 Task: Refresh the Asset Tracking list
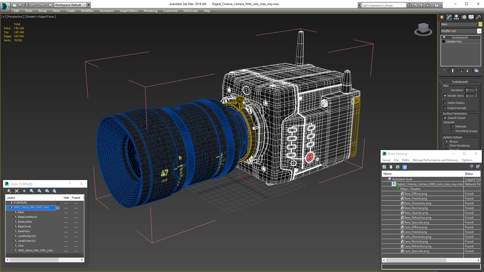pyautogui.click(x=384, y=167)
